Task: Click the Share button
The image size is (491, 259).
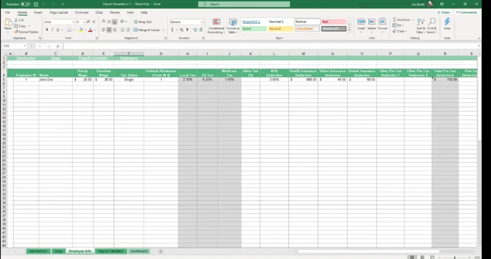Action: click(x=444, y=12)
